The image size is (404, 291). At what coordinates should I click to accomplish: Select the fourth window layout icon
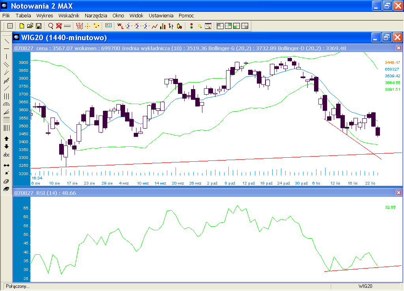[245, 26]
